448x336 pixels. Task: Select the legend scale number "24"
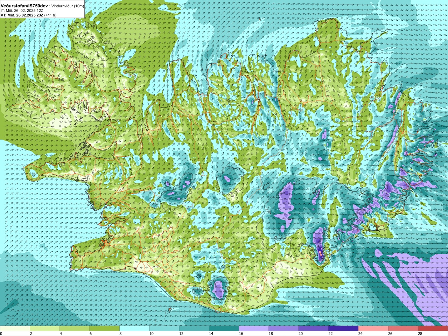tap(360, 334)
